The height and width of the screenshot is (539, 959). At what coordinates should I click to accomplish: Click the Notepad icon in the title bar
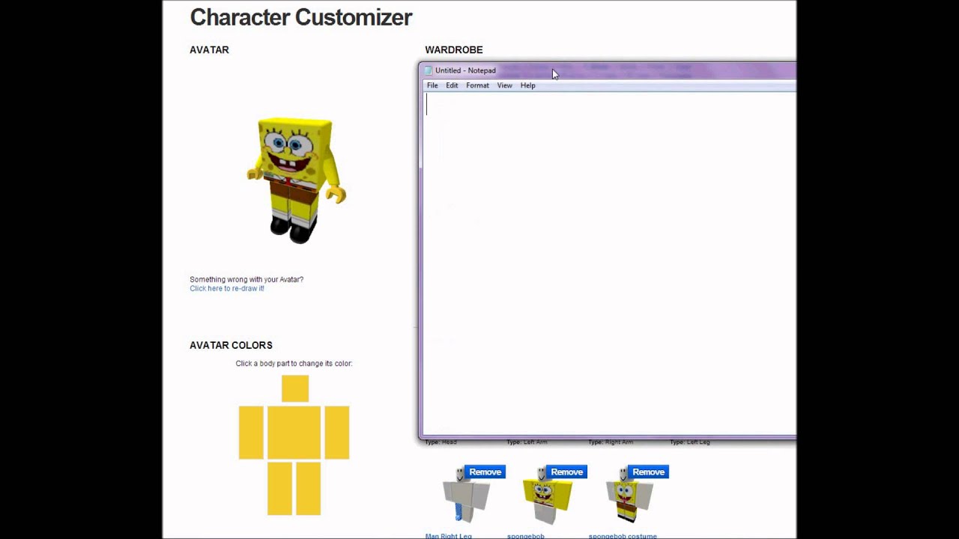tap(429, 70)
